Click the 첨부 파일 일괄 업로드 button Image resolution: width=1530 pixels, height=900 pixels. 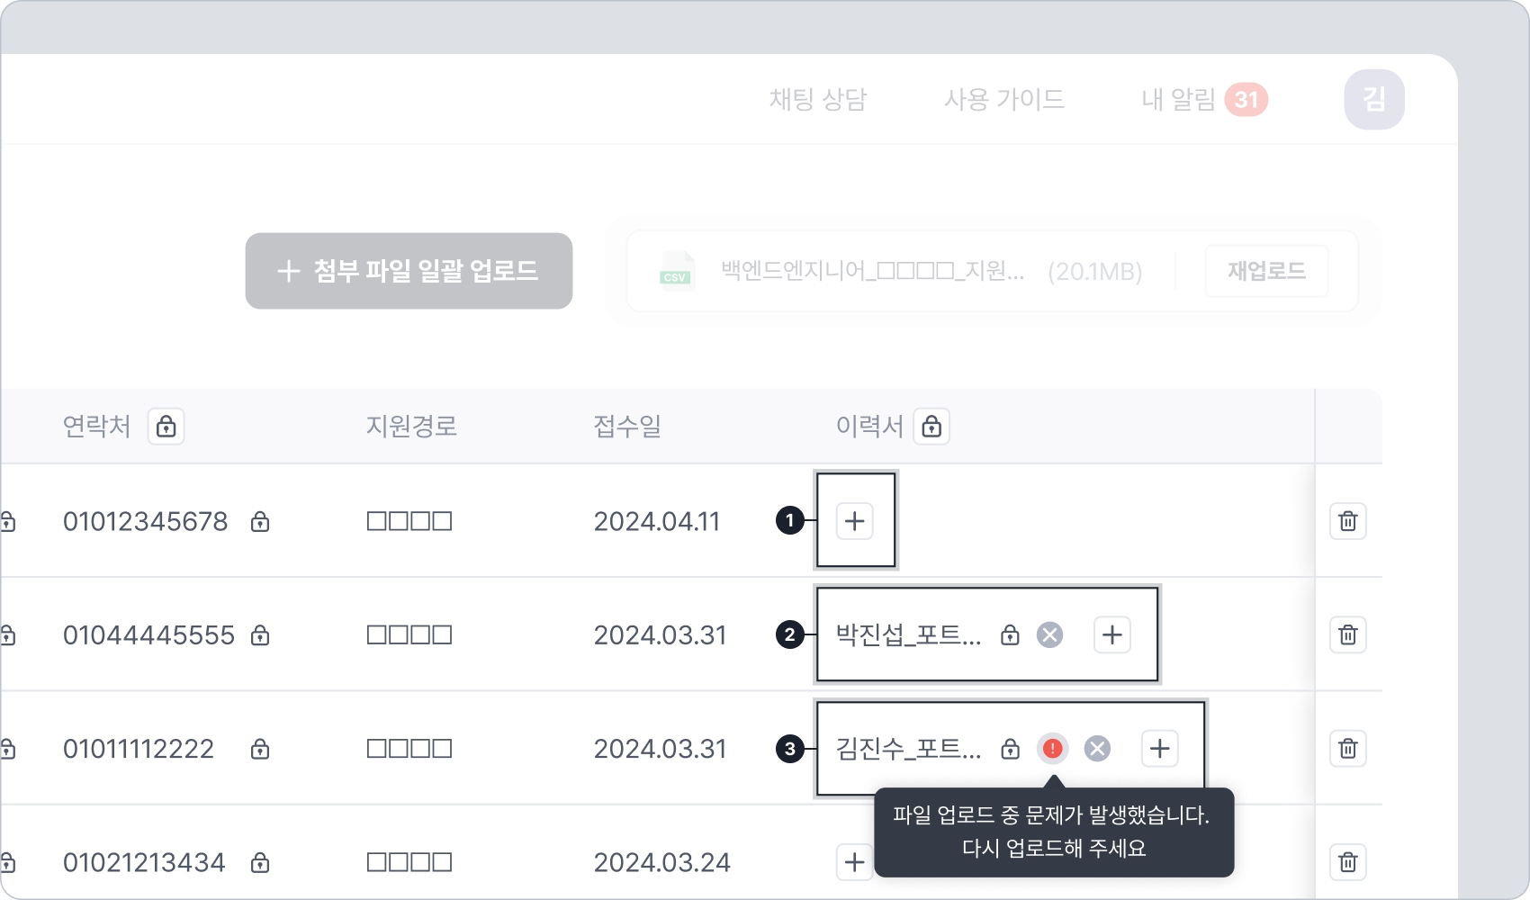(409, 271)
